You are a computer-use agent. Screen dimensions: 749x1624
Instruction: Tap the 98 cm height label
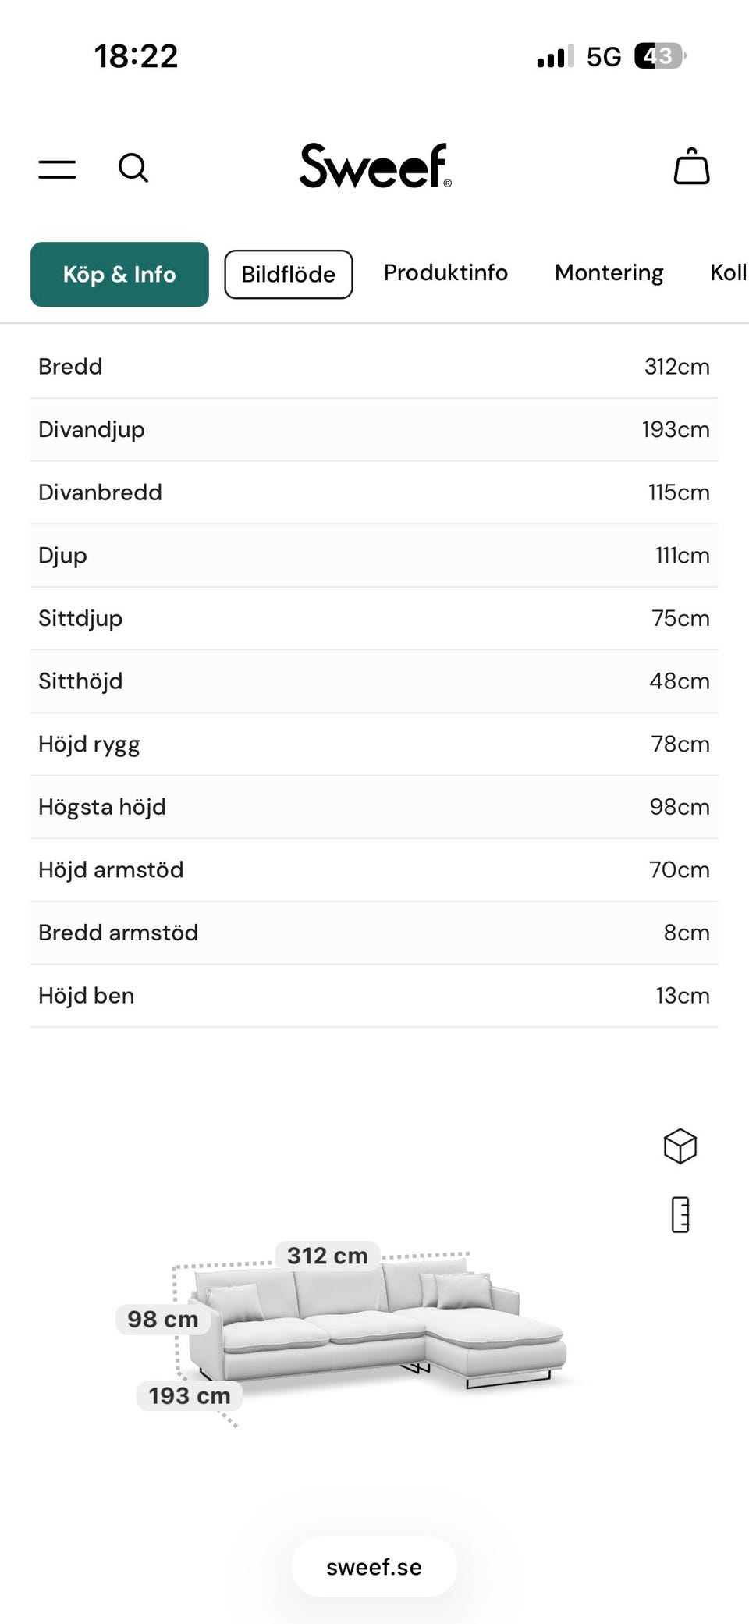(163, 1320)
